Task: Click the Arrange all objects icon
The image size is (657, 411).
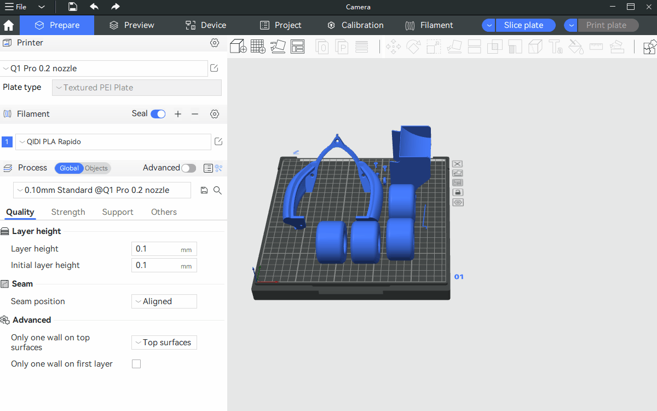Action: [x=297, y=47]
